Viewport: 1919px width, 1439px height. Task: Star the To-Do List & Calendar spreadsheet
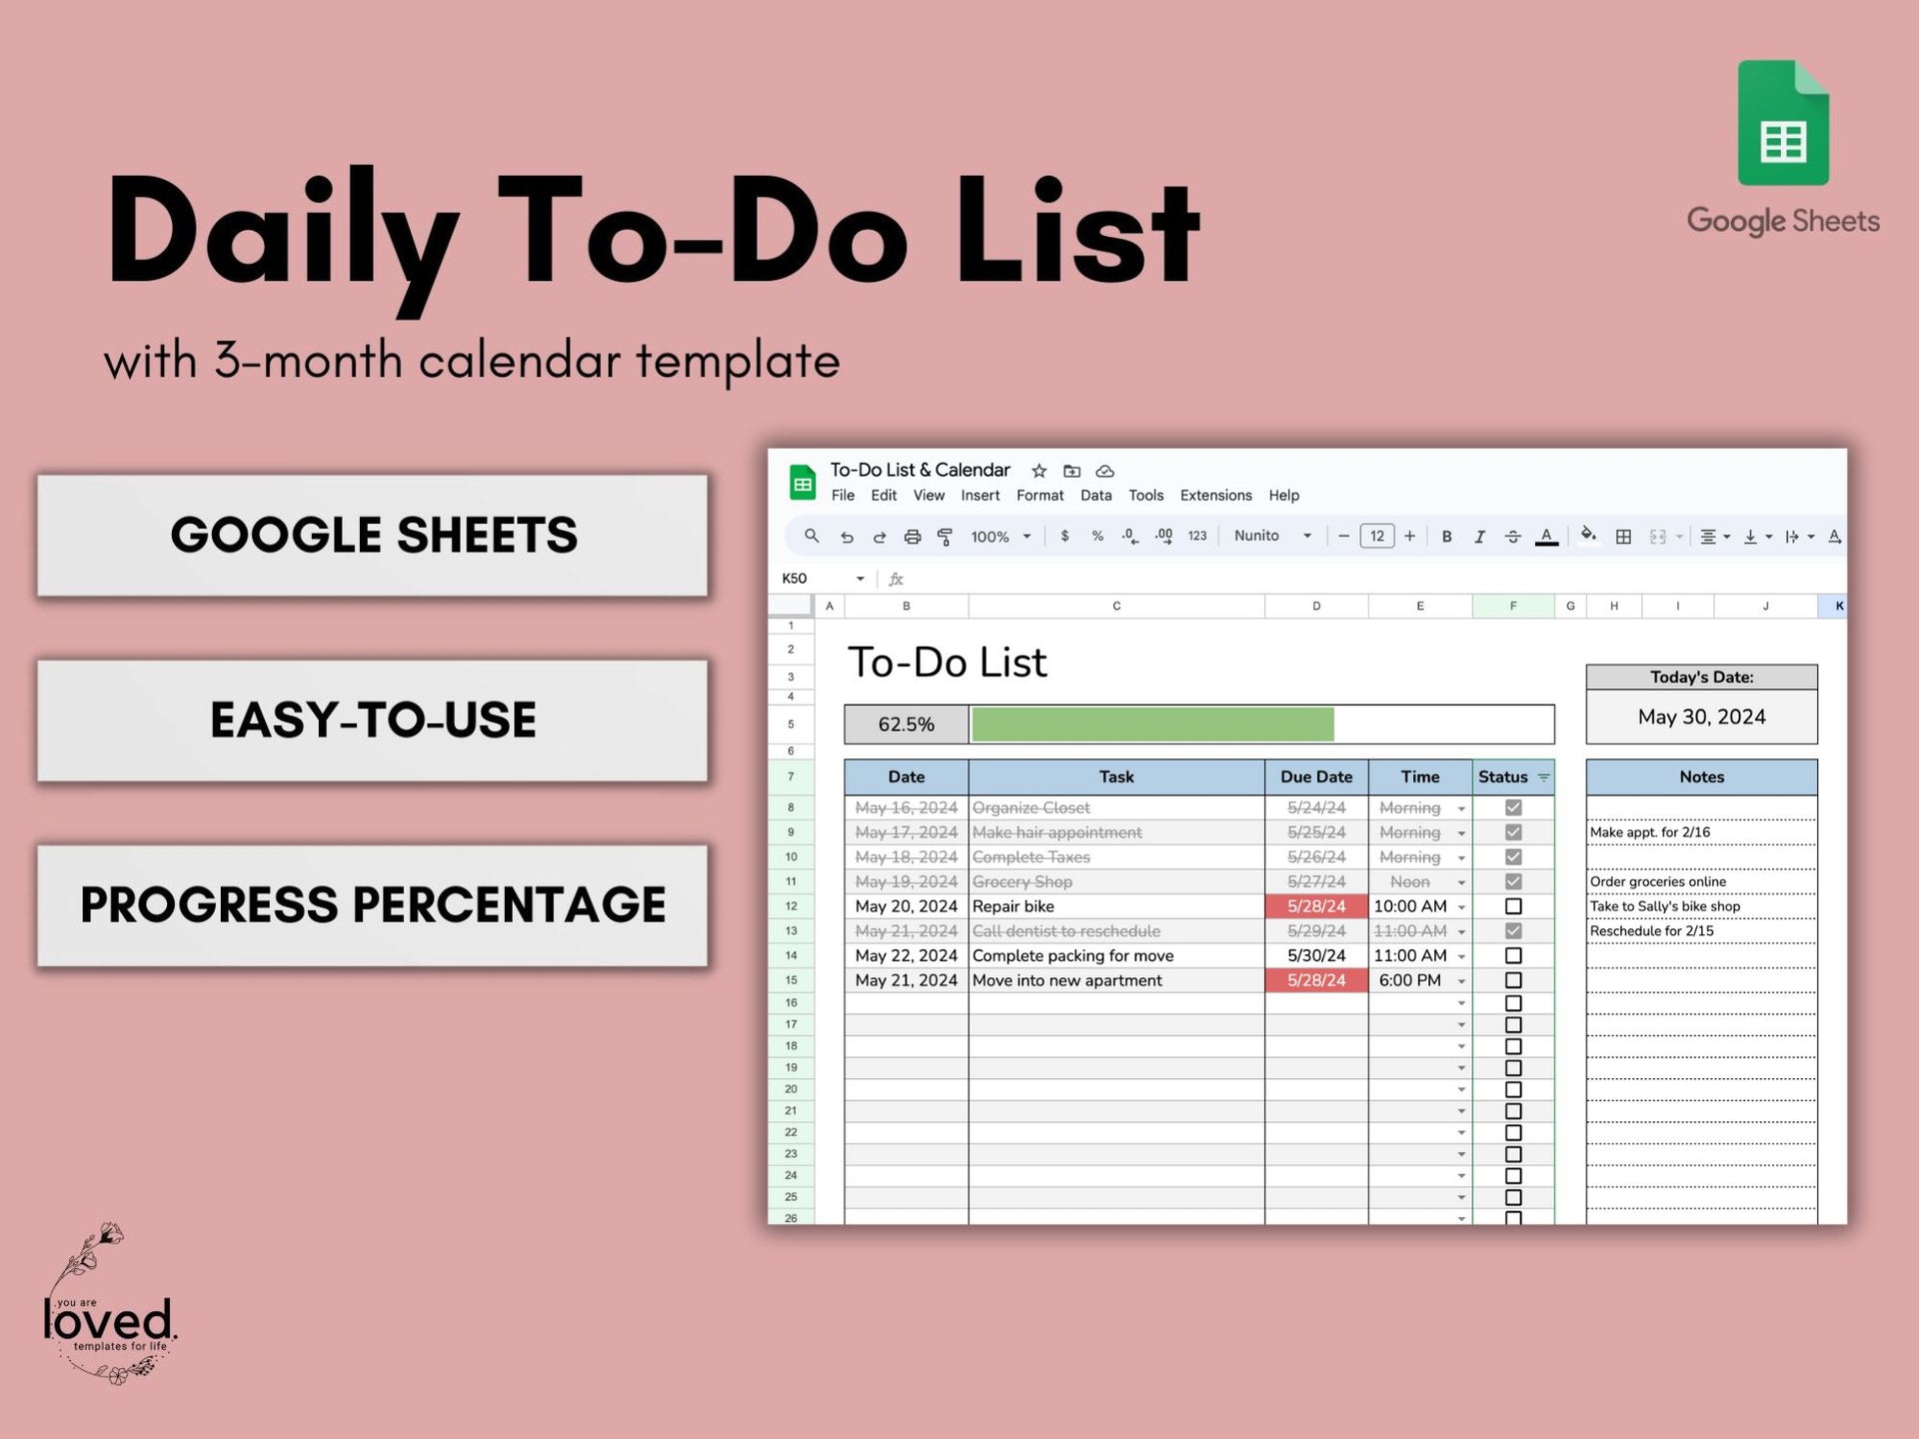point(1037,471)
